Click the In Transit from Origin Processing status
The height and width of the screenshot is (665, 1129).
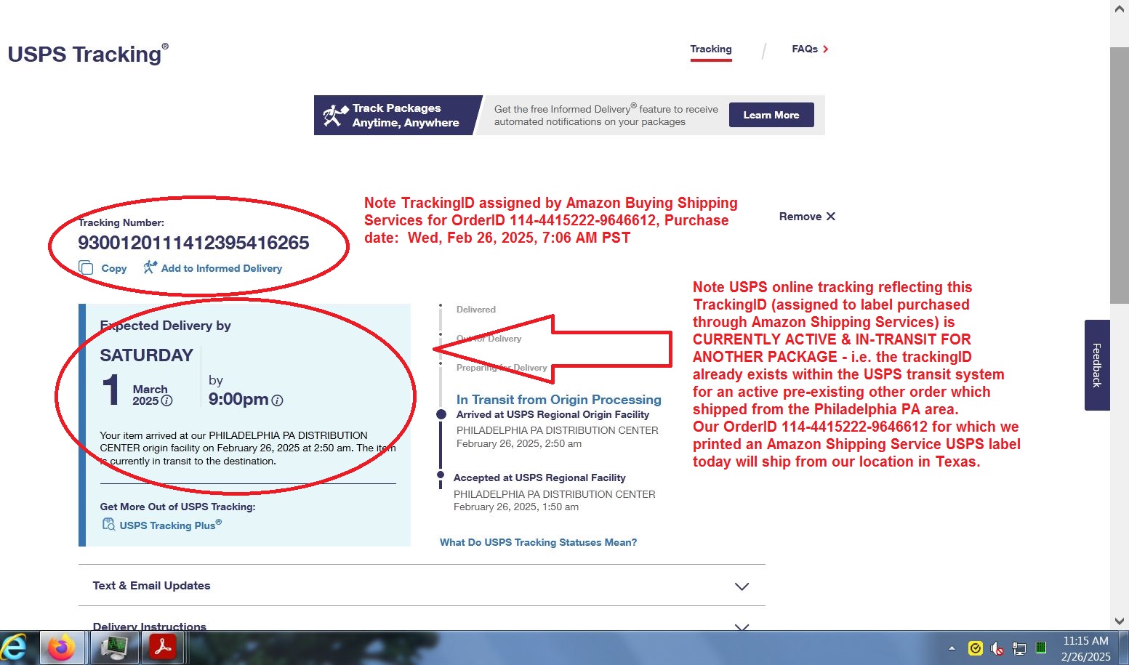[559, 399]
